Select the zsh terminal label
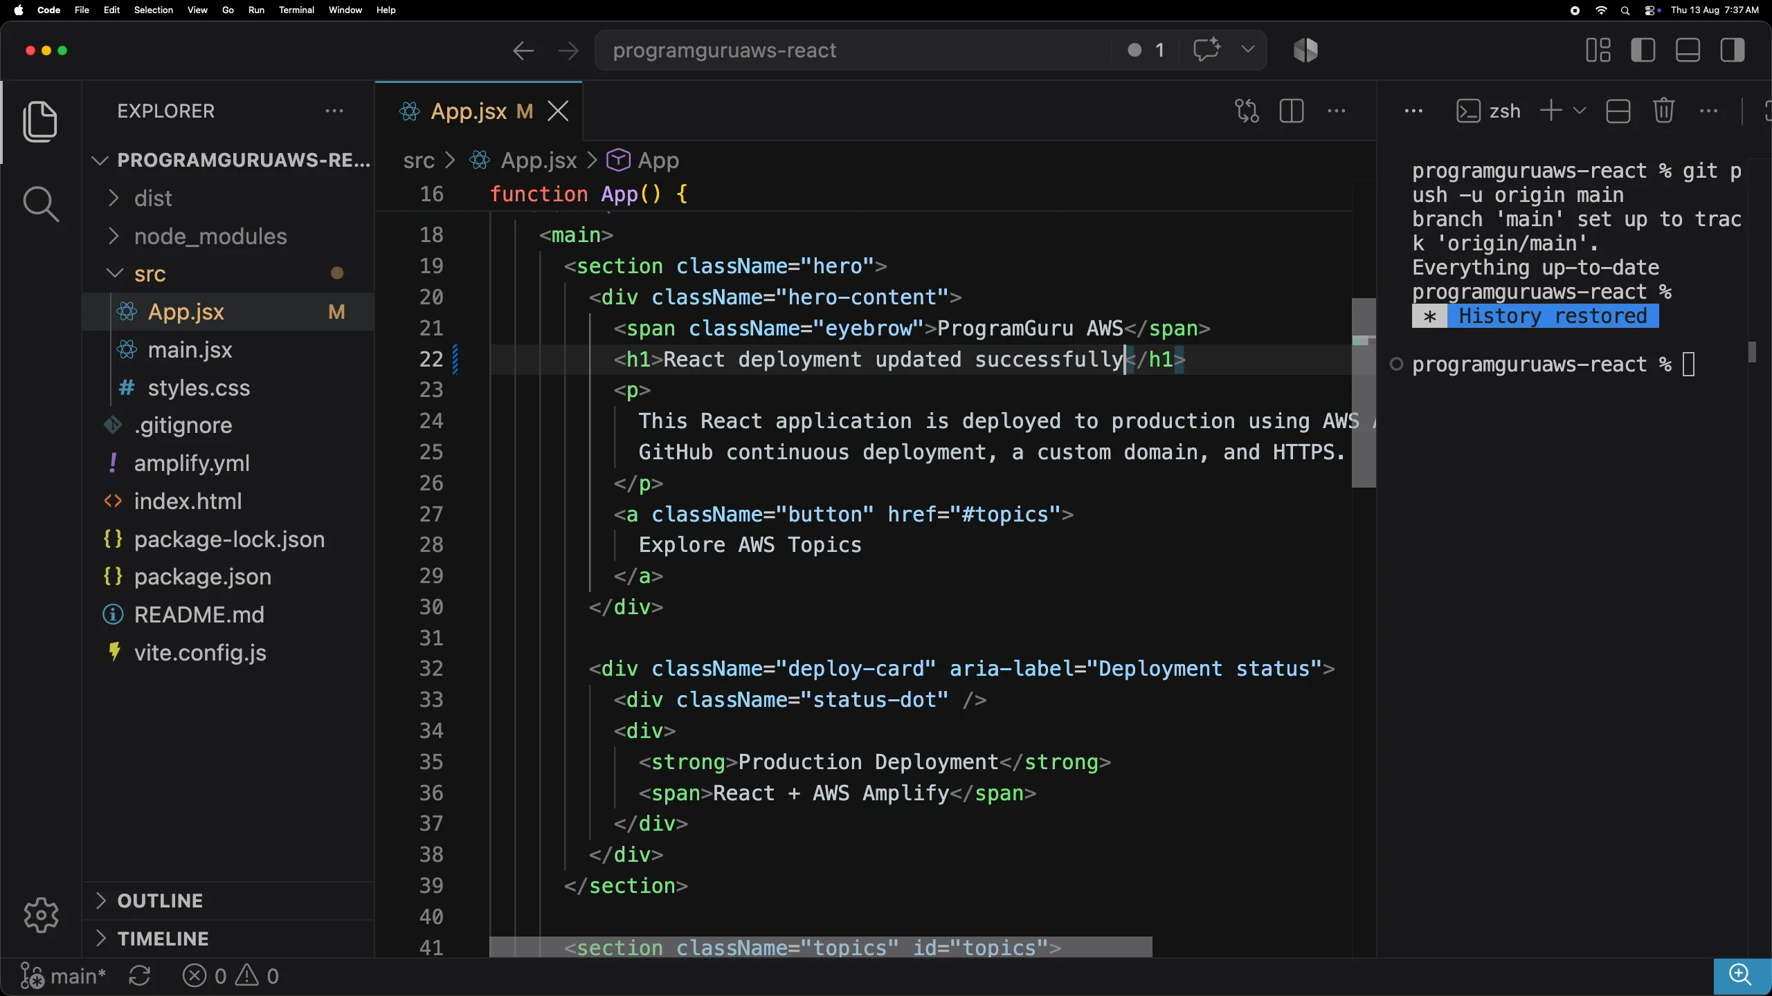The width and height of the screenshot is (1772, 996). 1488,111
